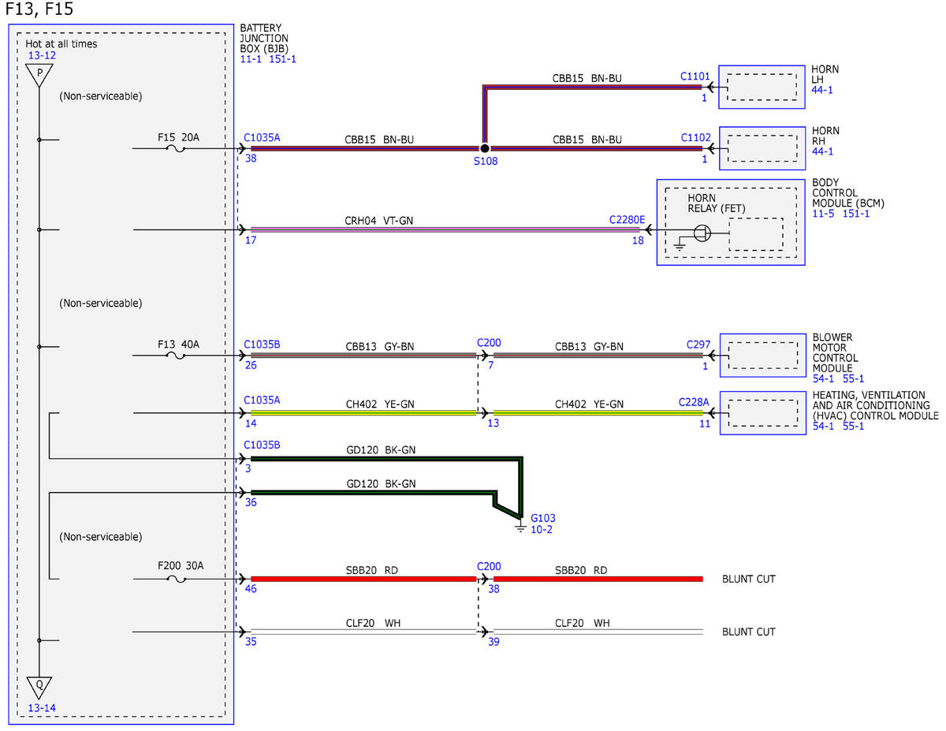Follow the 11-5 link under Body Control Module

824,214
